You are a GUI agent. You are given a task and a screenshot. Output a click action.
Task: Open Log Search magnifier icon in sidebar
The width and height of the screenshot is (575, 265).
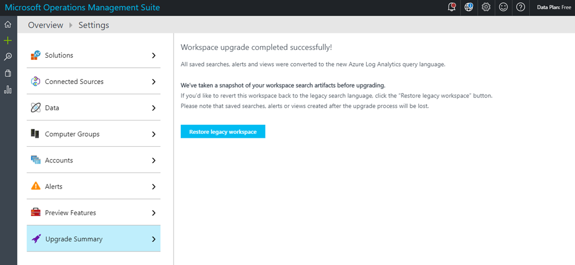(8, 57)
